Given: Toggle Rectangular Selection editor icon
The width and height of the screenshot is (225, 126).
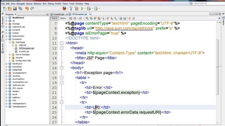Looking at the screenshot, I should [103, 18].
